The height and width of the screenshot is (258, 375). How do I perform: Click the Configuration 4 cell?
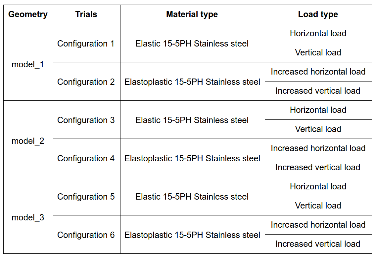coord(86,158)
